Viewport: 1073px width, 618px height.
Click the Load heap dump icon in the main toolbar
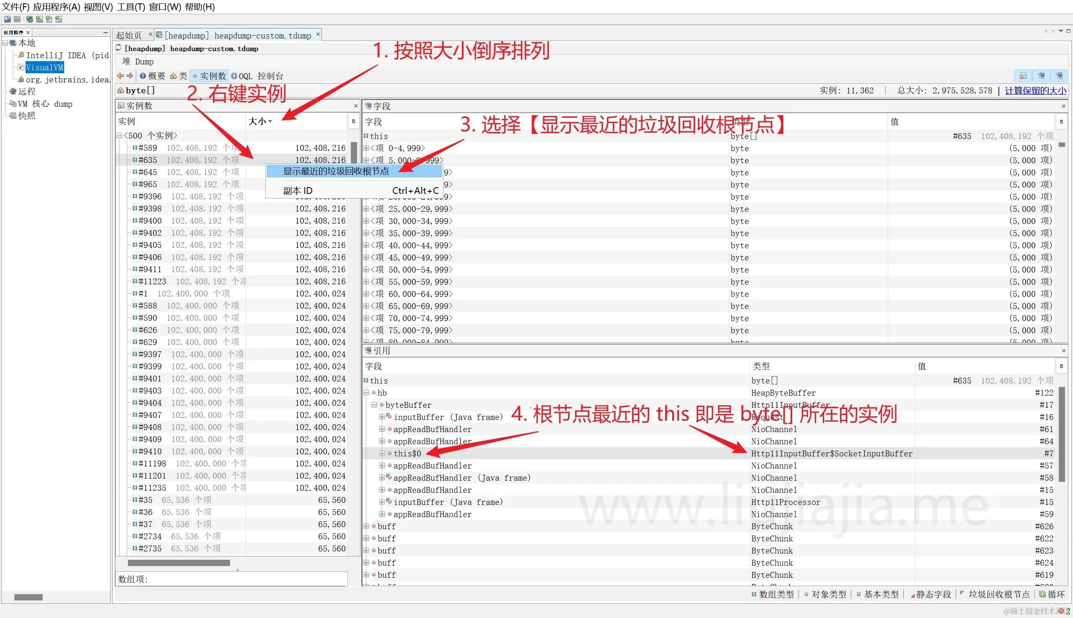tap(8, 19)
